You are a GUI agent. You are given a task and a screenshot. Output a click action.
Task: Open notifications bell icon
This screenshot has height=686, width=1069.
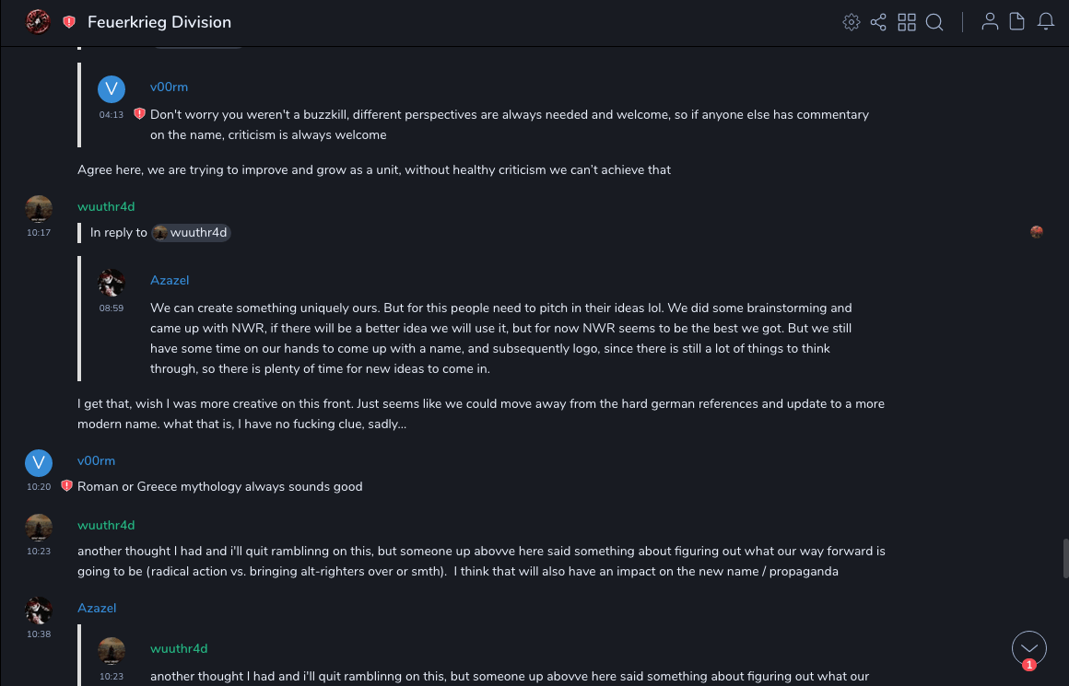[1046, 22]
